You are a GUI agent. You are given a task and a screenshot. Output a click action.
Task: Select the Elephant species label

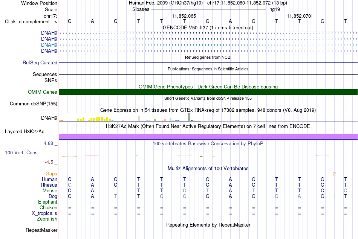(48, 202)
